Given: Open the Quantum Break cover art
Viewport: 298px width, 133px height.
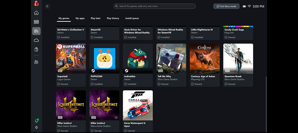Looking at the screenshot, I should pos(238,58).
